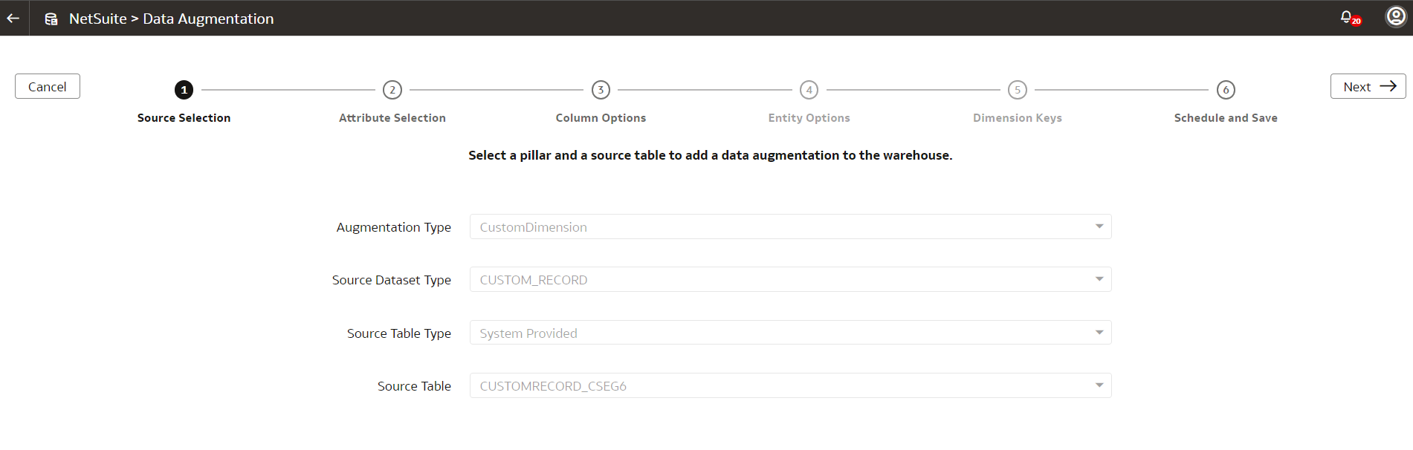Click the Source Table Type label
This screenshot has width=1413, height=450.
click(x=398, y=333)
